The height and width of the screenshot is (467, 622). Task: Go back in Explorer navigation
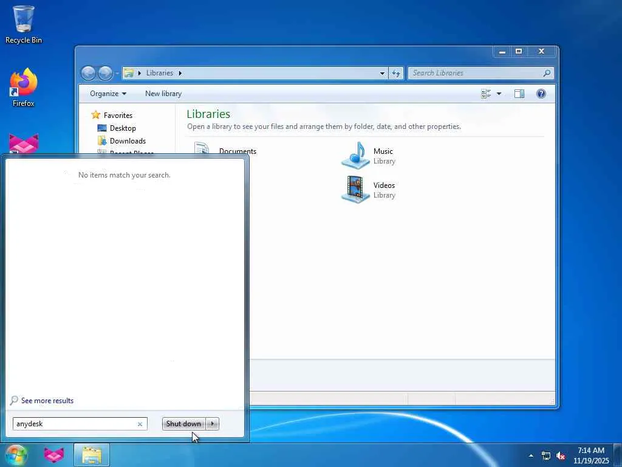88,73
